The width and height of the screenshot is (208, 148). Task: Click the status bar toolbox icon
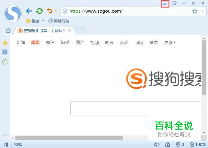coord(168,144)
